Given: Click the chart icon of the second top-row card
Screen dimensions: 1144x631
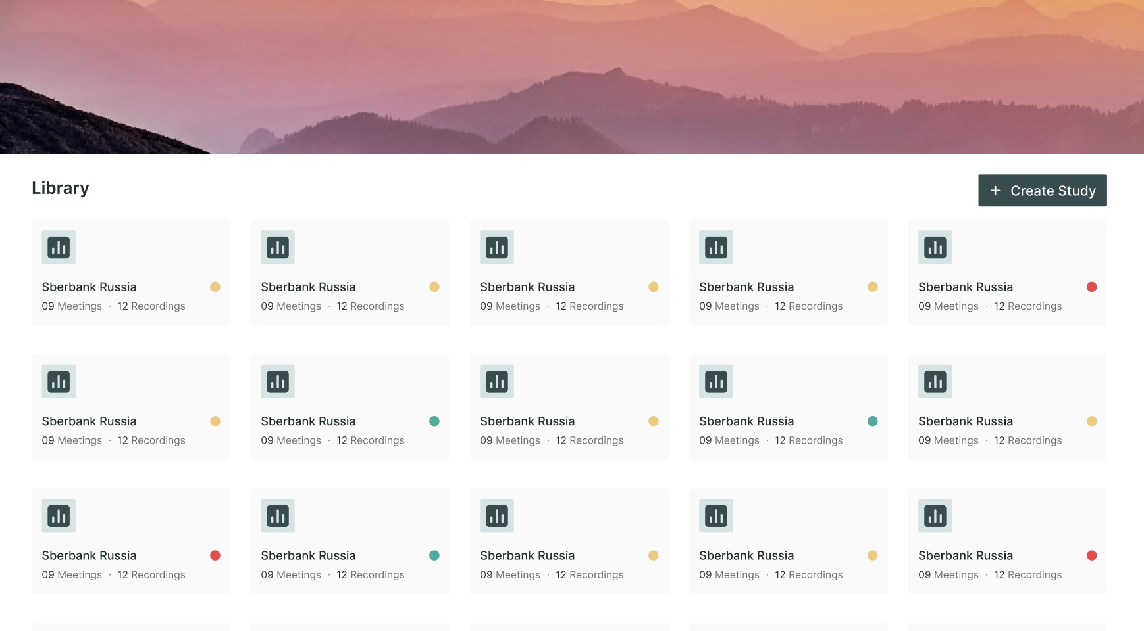Looking at the screenshot, I should (x=277, y=247).
